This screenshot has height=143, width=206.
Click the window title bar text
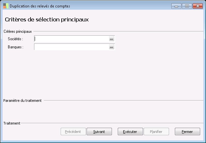(40, 6)
